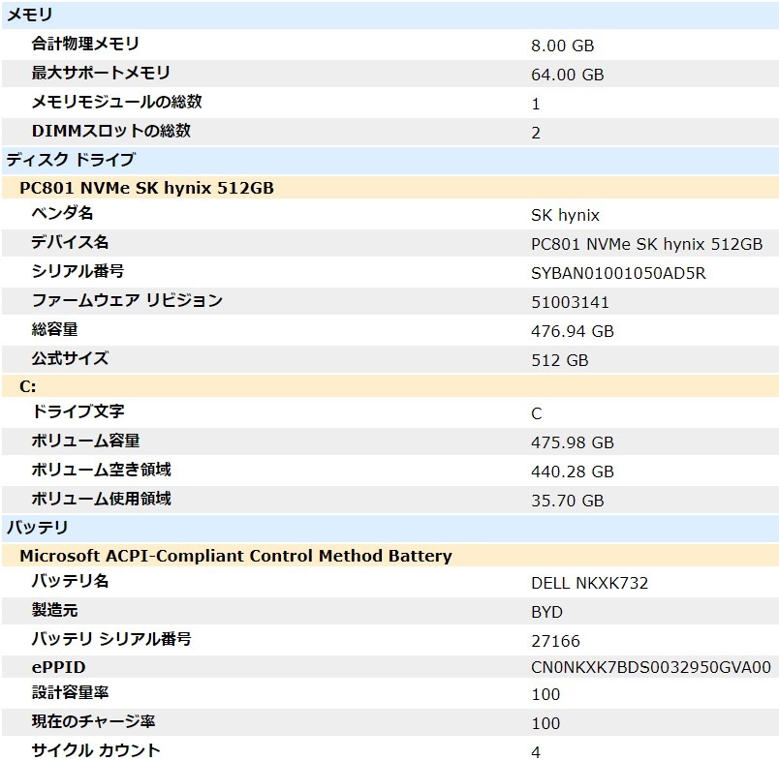Select the 現在のチャージ率 label
The width and height of the screenshot is (779, 761).
click(x=93, y=721)
